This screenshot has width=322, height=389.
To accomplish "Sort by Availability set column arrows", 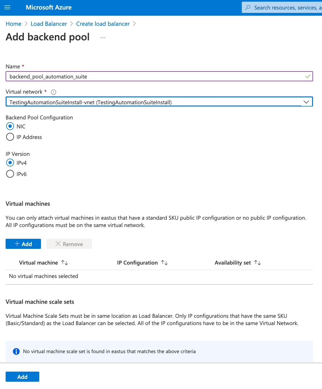I will 258,263.
